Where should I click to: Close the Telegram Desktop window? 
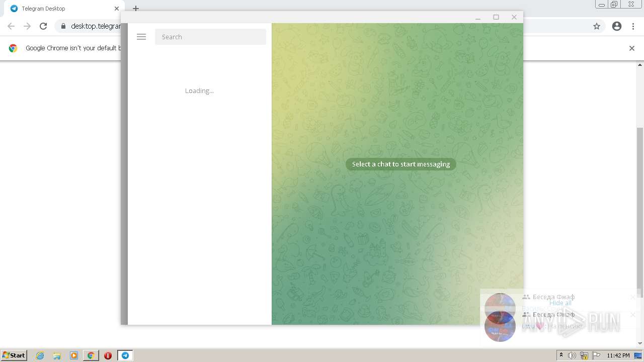pyautogui.click(x=514, y=18)
